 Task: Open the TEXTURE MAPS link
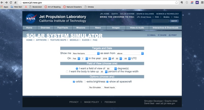(x=58, y=40)
